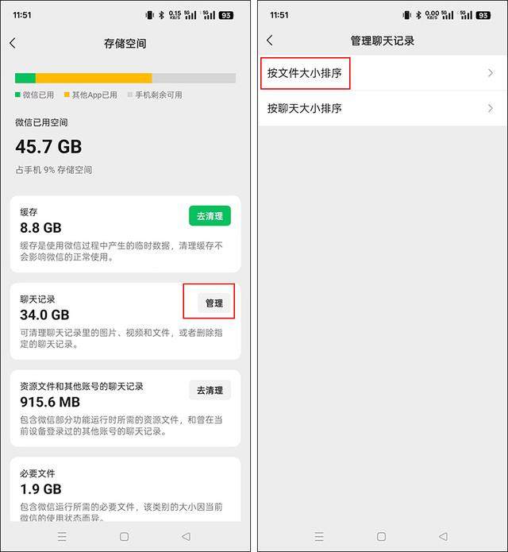Tap gray 手机剩余可用 legend square

(x=130, y=95)
